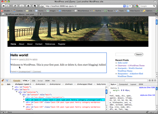Open the Firebug HTML dropdown tab
The image size is (158, 114).
(x=26, y=81)
